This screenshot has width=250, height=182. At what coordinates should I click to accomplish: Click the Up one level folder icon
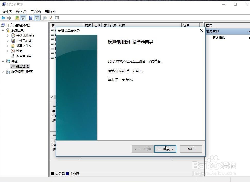(x=17, y=18)
